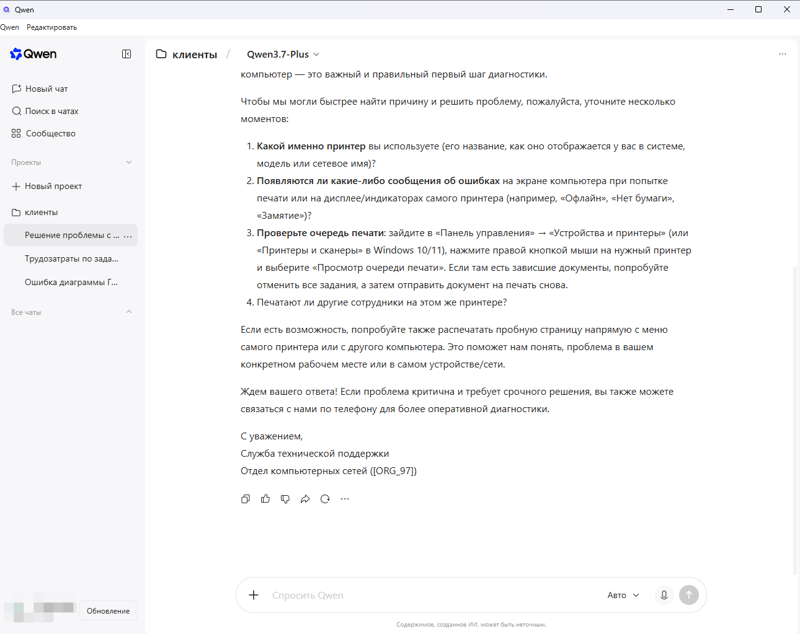Open more actions below the response
Viewport: 800px width, 634px height.
[x=345, y=499]
